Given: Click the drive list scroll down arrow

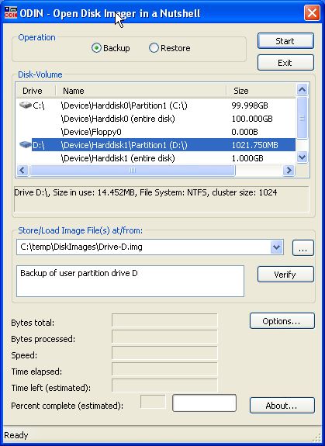Looking at the screenshot, I should click(302, 157).
